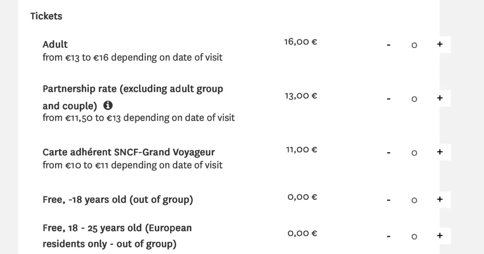Subtract a Free 18 - 25 years ticket

(388, 236)
